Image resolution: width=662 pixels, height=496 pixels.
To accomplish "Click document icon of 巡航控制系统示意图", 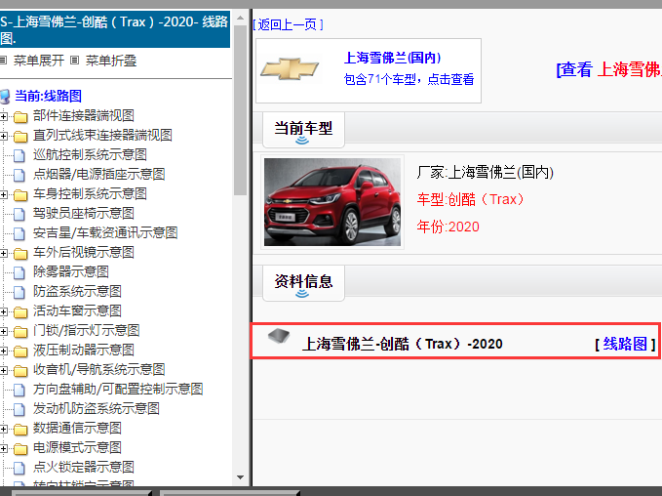I will 19,155.
